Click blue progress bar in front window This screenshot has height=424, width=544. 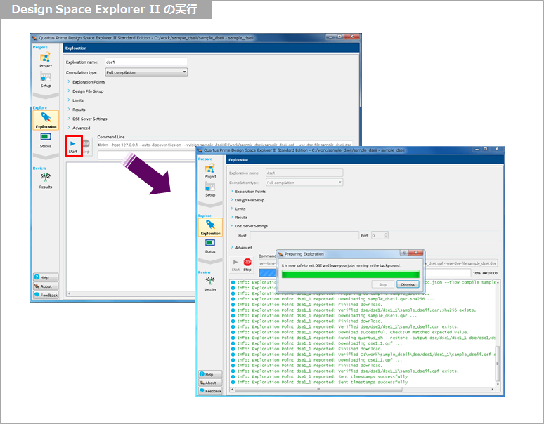pyautogui.click(x=267, y=273)
